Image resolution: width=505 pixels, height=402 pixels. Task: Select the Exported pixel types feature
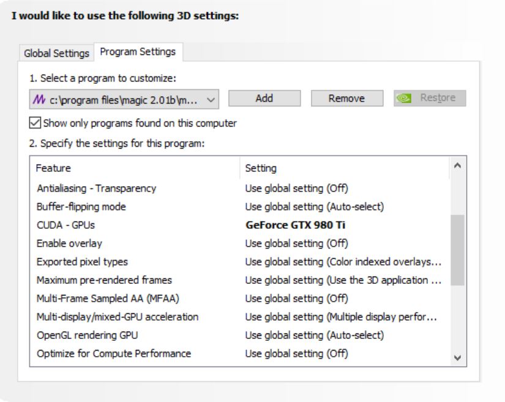[82, 262]
